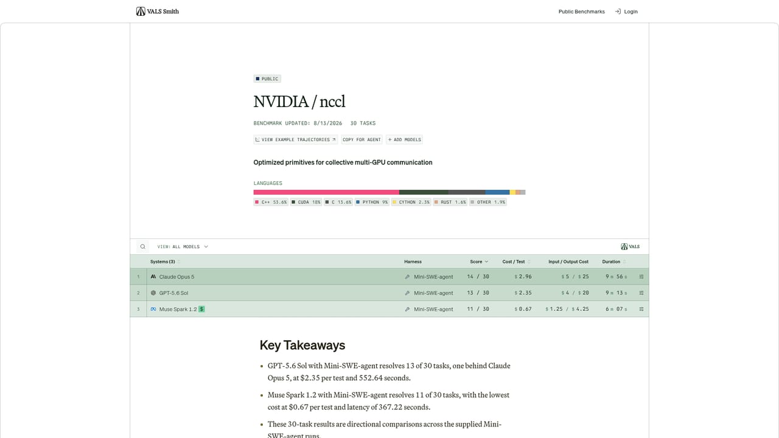Sort by Score column chevron

click(486, 262)
